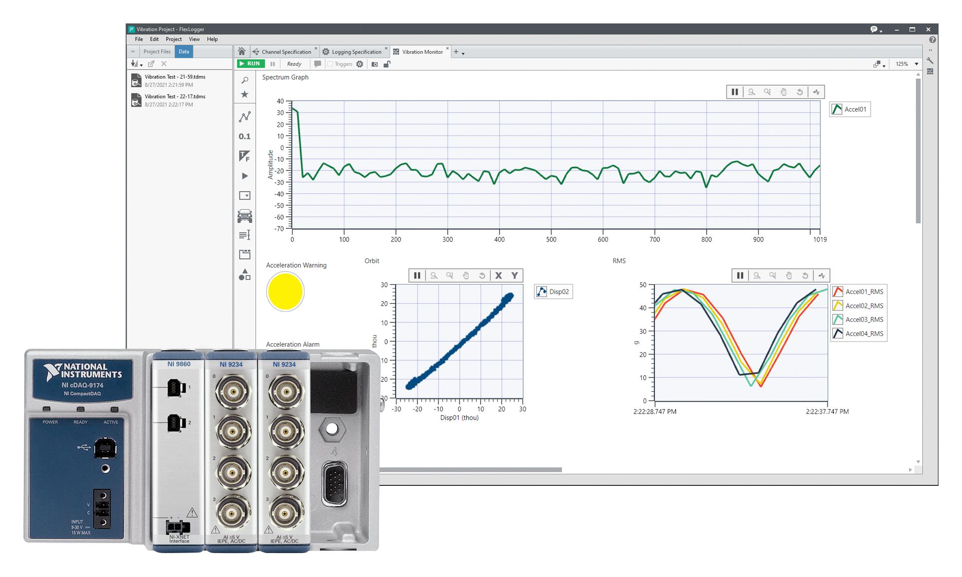The width and height of the screenshot is (962, 577).
Task: Select vertical zoom on the Spectrum Graph
Action: click(767, 92)
